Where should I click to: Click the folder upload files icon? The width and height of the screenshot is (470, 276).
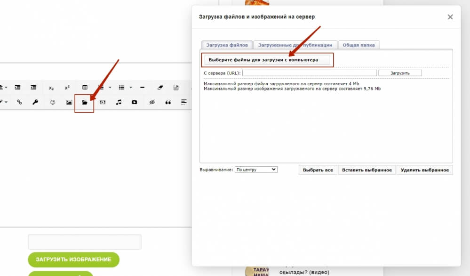pyautogui.click(x=85, y=102)
